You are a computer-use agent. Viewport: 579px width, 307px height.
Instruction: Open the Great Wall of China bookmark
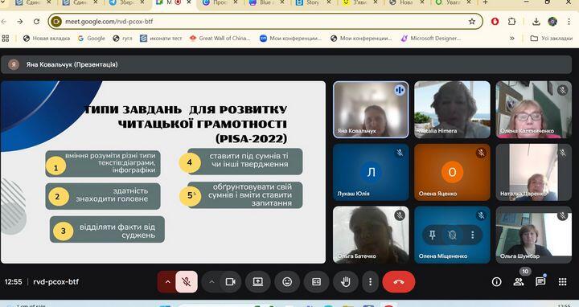click(x=220, y=38)
